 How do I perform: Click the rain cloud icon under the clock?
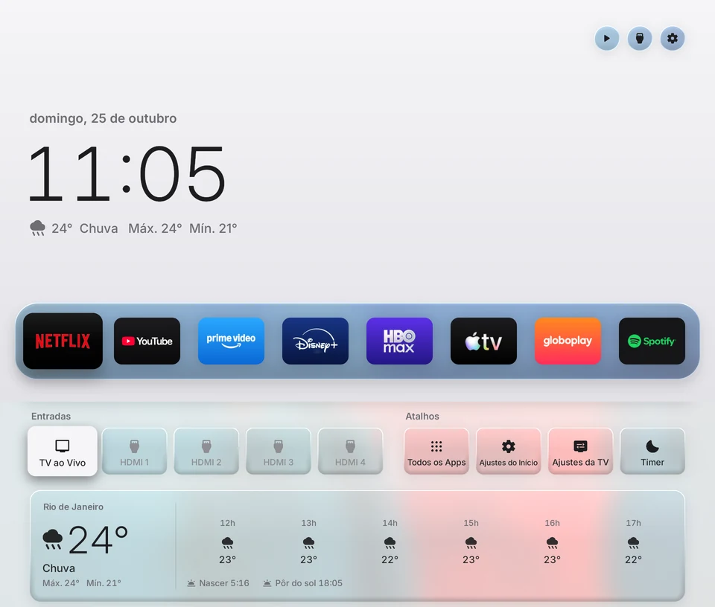(37, 228)
